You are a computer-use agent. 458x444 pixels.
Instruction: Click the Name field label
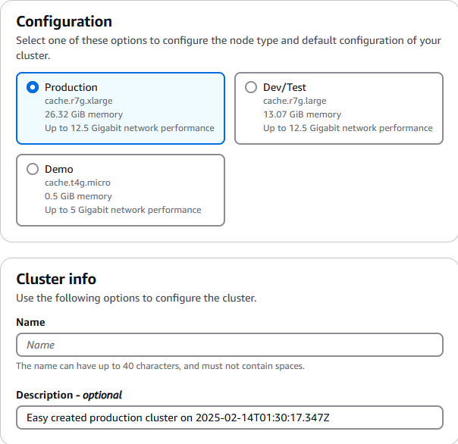coord(30,322)
